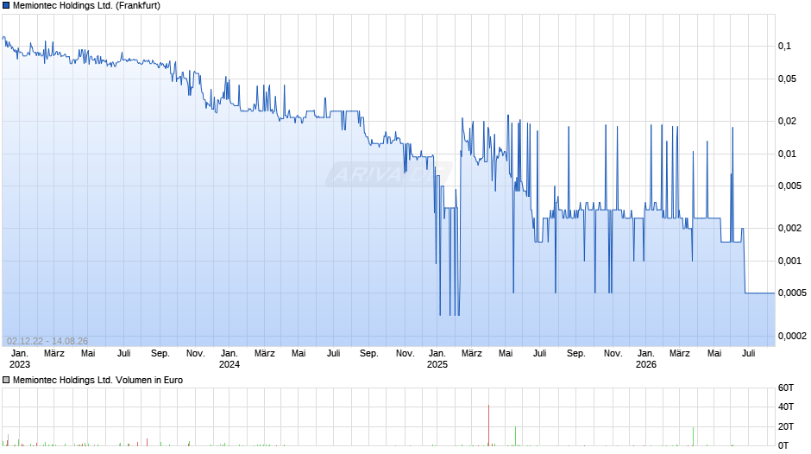Screen dimensions: 811x454
Task: Click the volume axis label '0T'
Action: tap(783, 445)
